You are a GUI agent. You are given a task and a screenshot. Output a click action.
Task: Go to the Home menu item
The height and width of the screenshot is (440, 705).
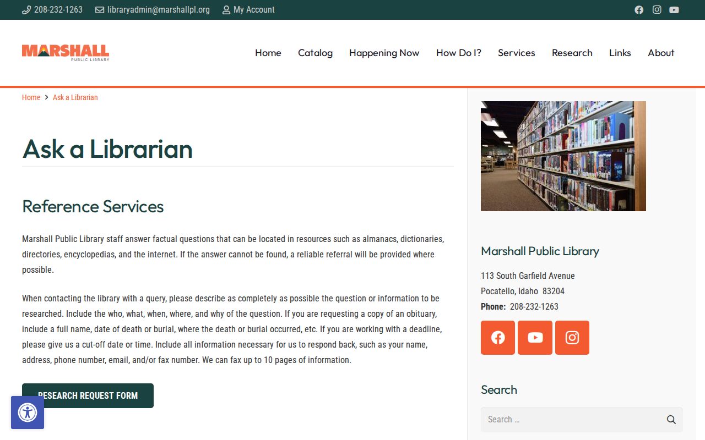pos(268,53)
